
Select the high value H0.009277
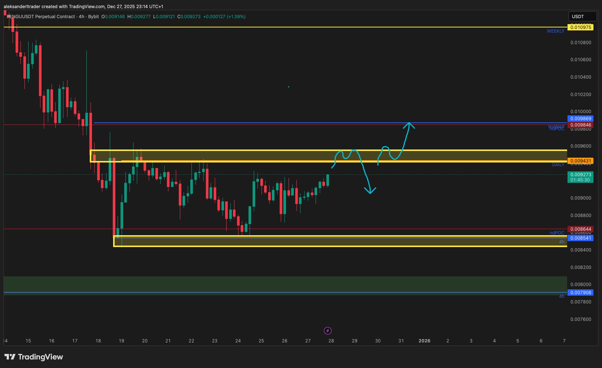[139, 17]
